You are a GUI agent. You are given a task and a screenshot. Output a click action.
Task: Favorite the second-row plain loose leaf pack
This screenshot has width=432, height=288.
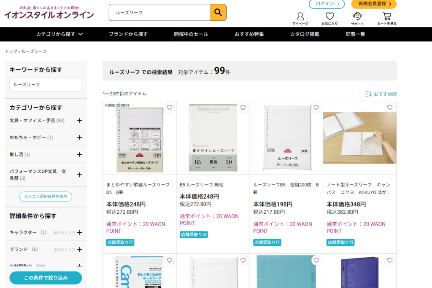click(243, 260)
